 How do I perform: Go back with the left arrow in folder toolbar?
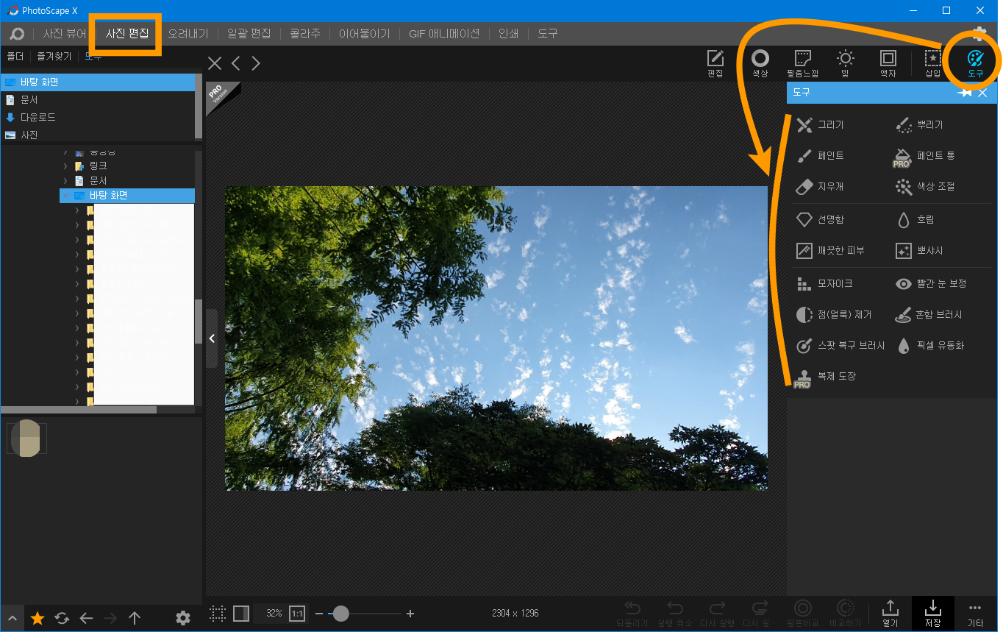86,618
